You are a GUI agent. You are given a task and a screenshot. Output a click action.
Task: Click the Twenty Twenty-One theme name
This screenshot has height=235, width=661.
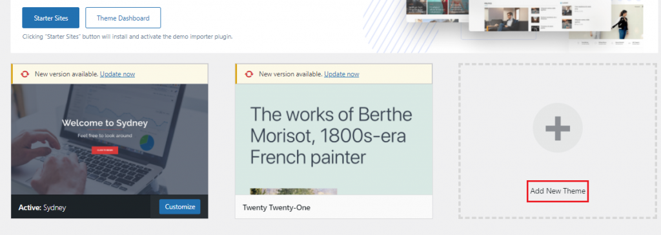(276, 208)
